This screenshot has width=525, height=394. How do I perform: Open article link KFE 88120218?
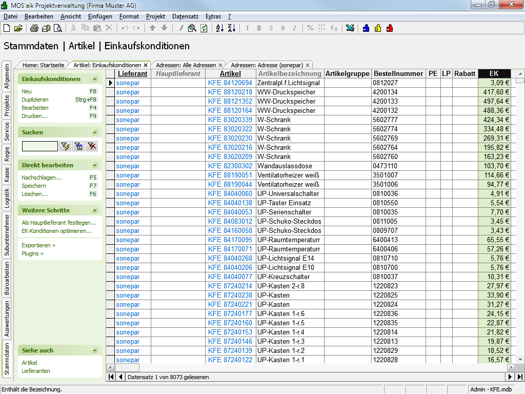point(230,92)
